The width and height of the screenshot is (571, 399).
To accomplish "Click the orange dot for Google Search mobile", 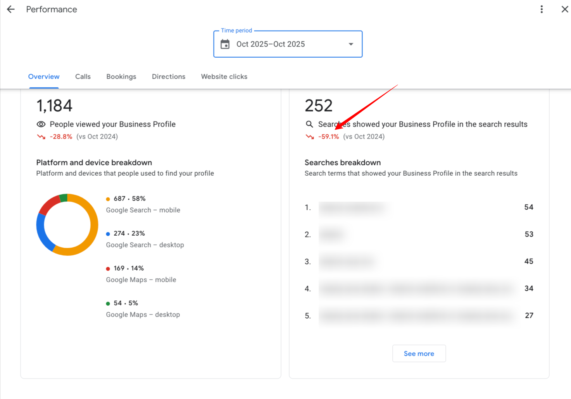I will [108, 199].
